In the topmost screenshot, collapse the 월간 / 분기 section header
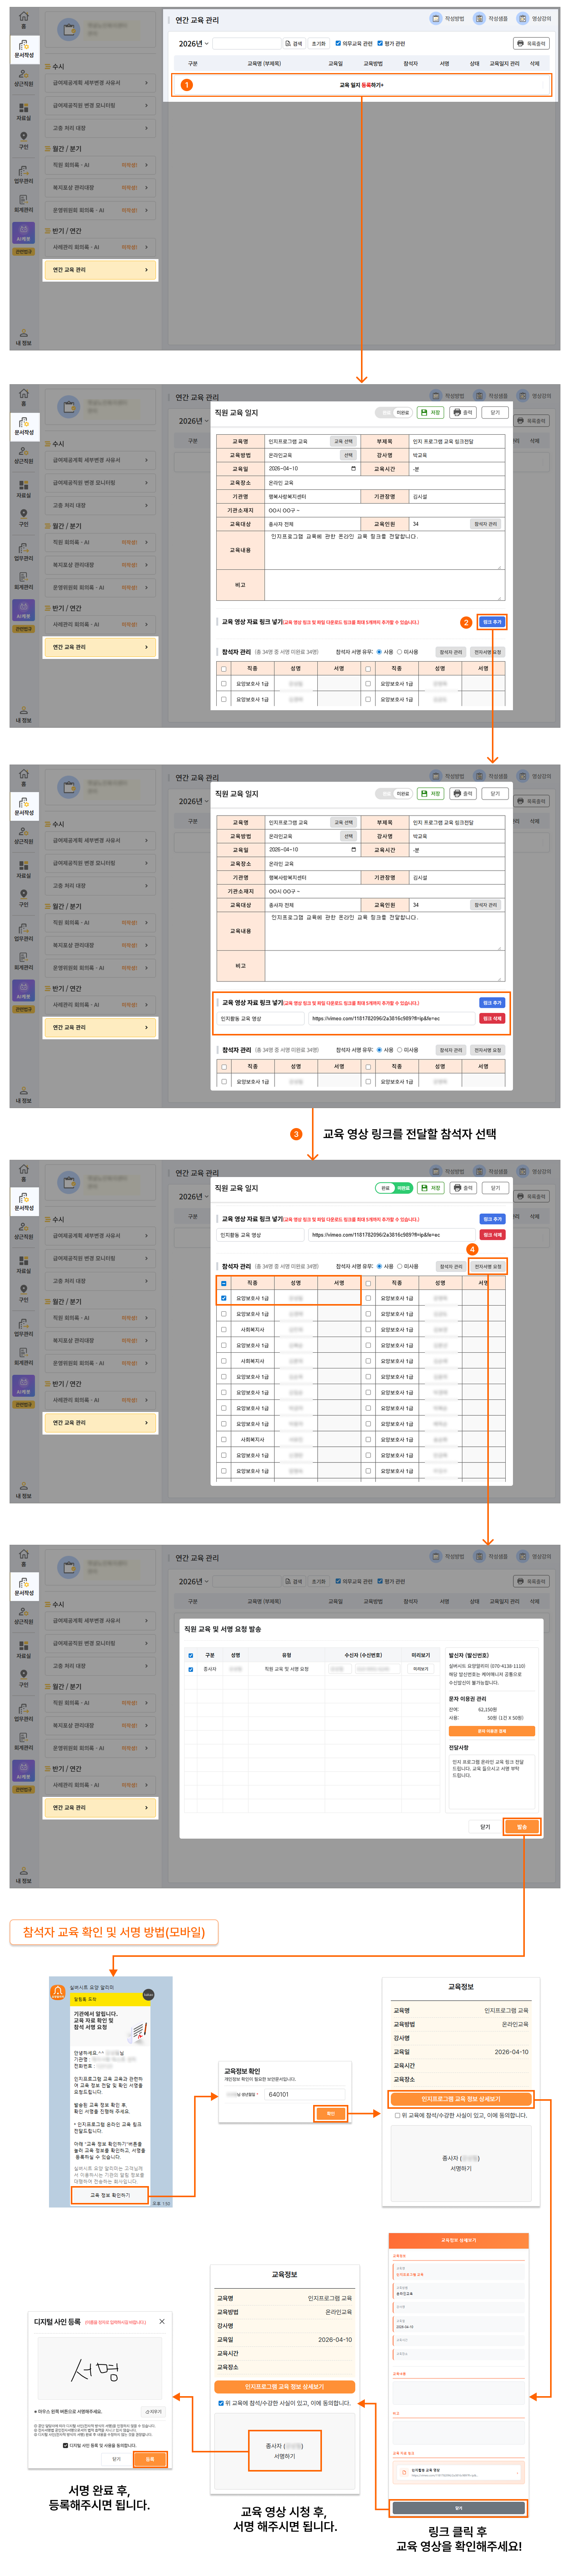Image resolution: width=570 pixels, height=2576 pixels. tap(64, 149)
